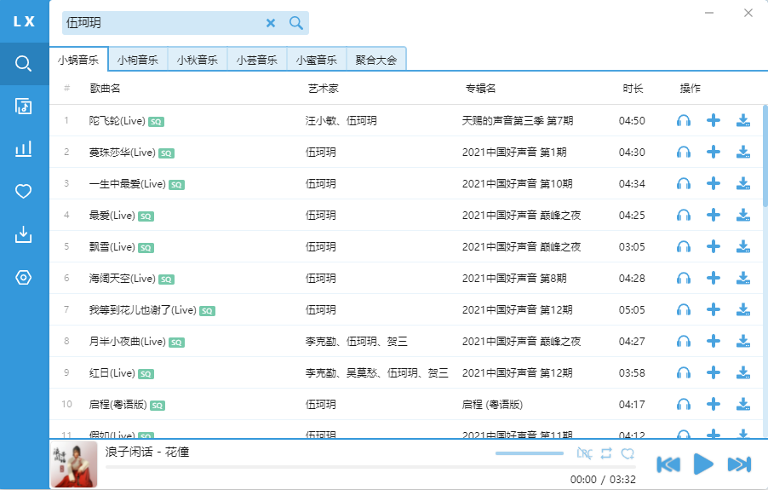Viewport: 768px width, 490px height.
Task: Add 葛珠莎华(Live) to list with plus icon
Action: [x=714, y=153]
